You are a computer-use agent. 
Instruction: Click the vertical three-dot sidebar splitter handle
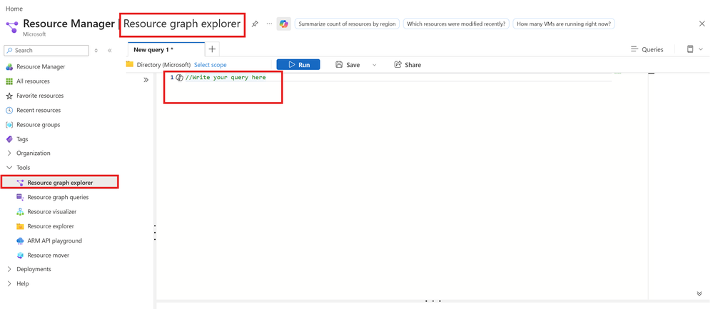[155, 232]
